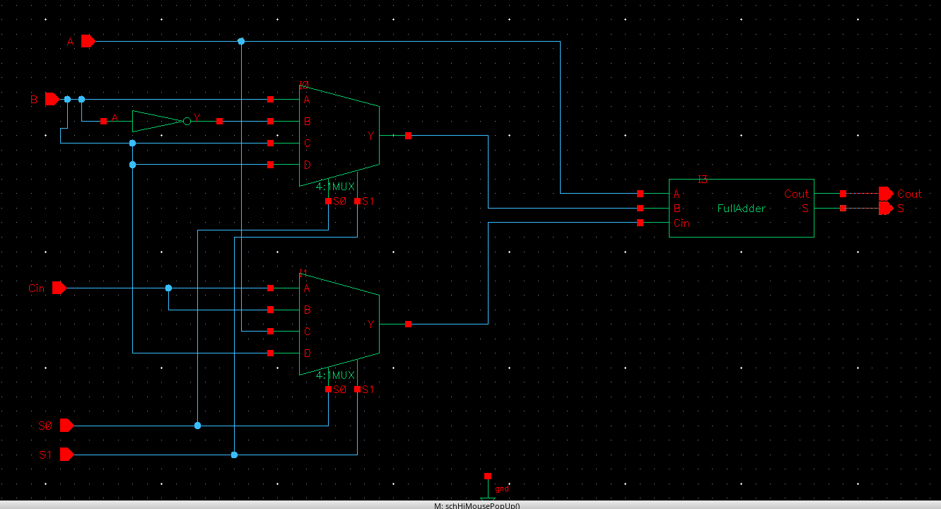The width and height of the screenshot is (941, 509).
Task: Select the FullAdder I3 block
Action: click(741, 208)
